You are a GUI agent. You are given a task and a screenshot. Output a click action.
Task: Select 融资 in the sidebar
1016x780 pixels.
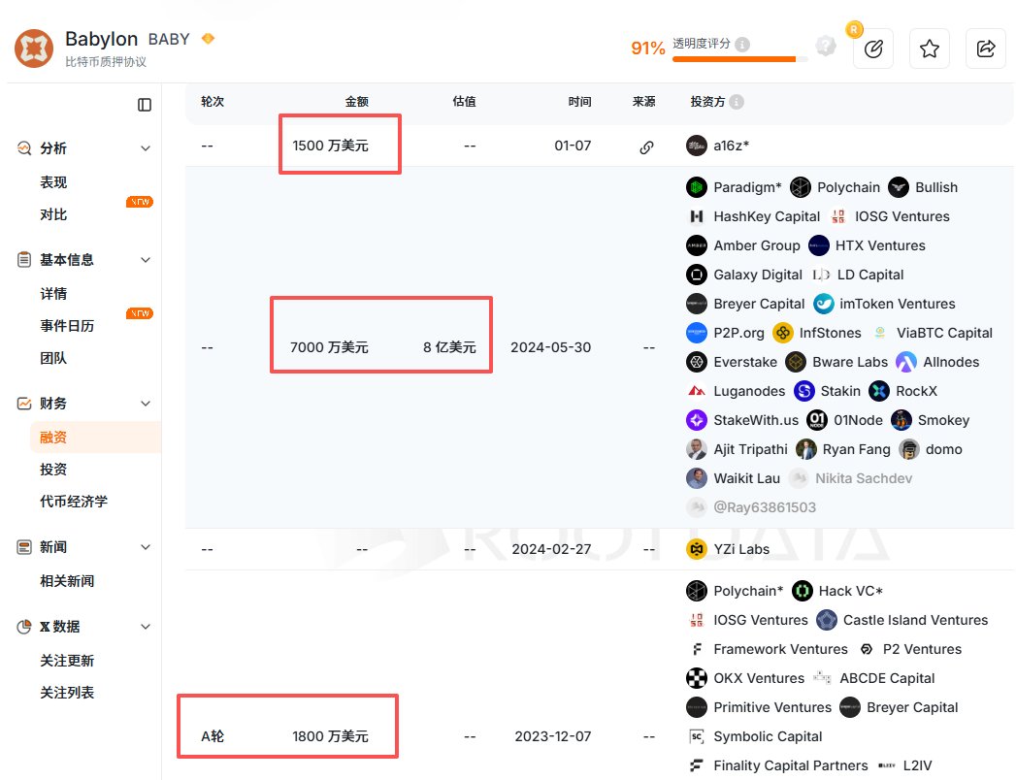(x=53, y=438)
